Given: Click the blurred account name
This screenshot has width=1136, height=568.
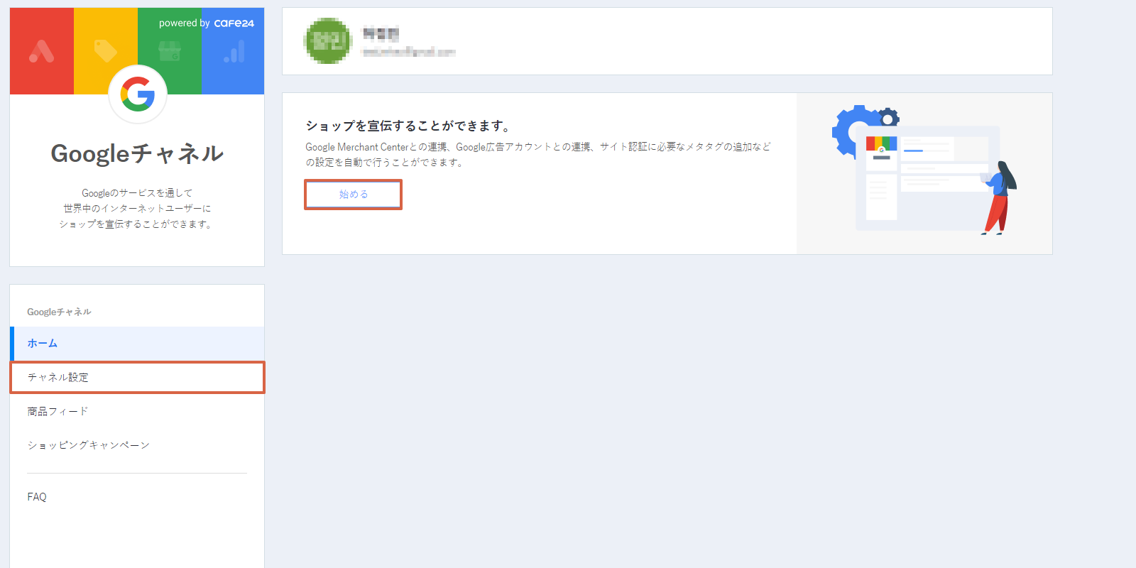Looking at the screenshot, I should (381, 33).
